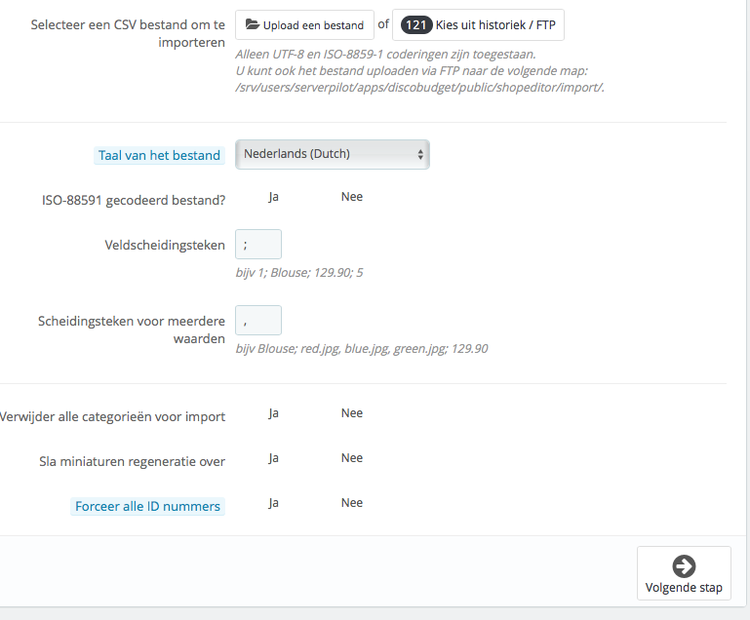The width and height of the screenshot is (750, 620).
Task: Click the 121 history count badge
Action: (416, 25)
